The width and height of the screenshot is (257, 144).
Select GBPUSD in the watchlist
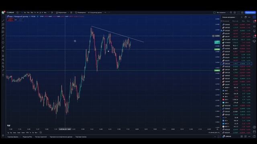pyautogui.click(x=237, y=28)
